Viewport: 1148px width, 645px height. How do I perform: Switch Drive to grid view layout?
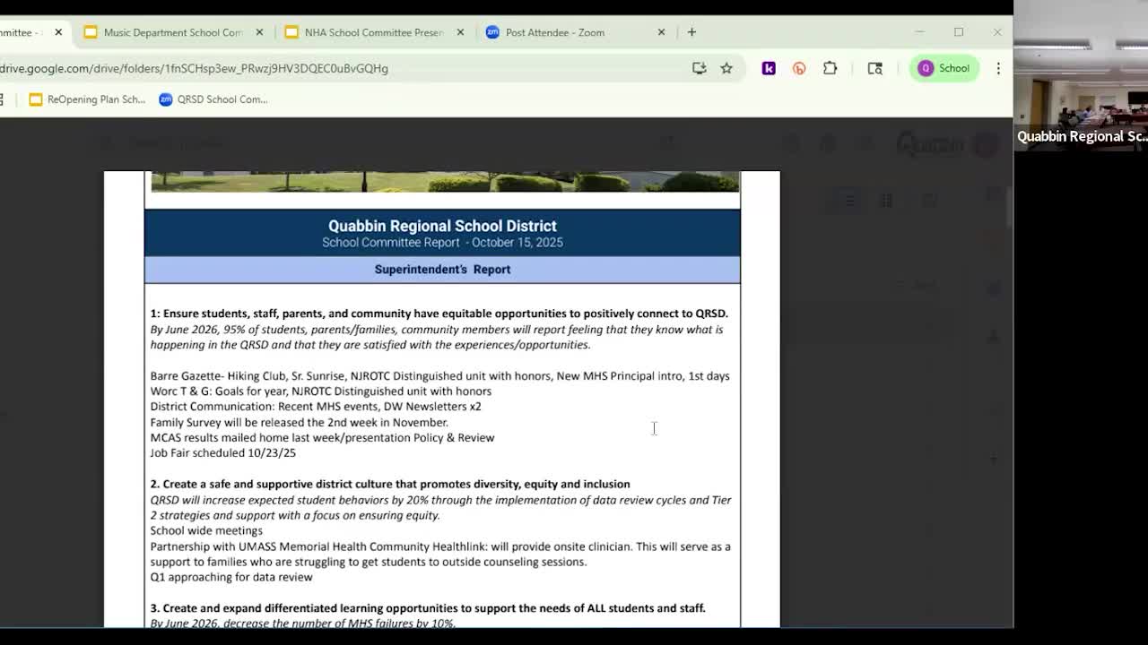coord(886,200)
